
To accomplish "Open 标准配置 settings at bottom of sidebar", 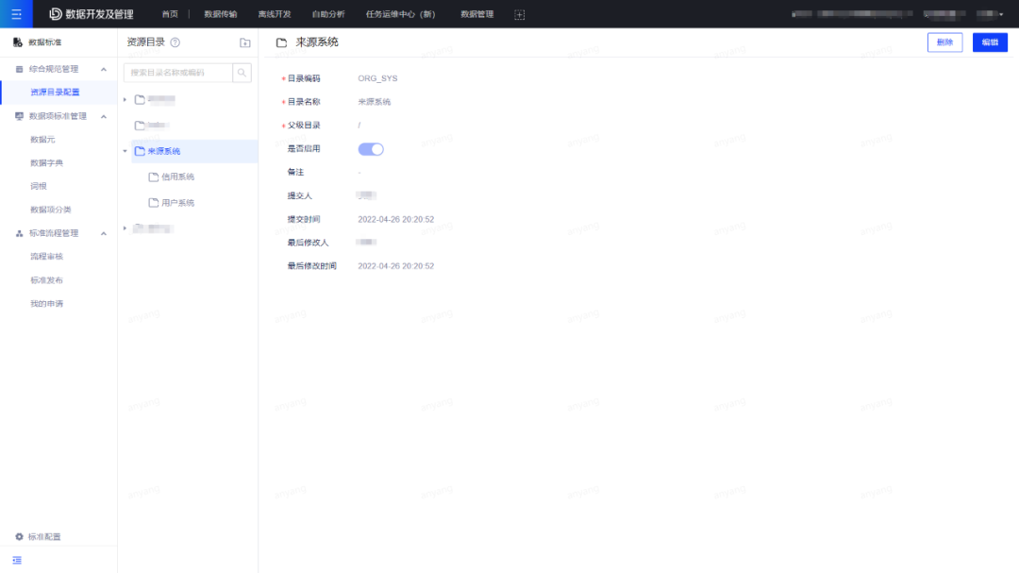I will pyautogui.click(x=38, y=535).
